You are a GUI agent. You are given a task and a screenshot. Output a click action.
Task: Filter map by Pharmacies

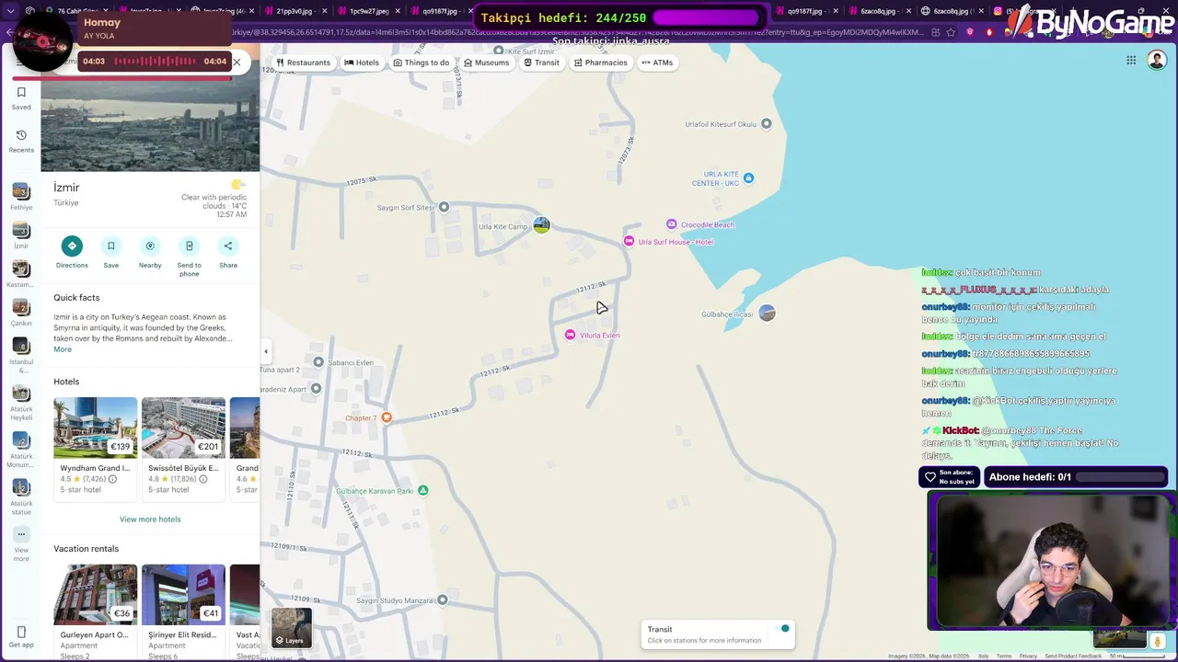(x=600, y=63)
